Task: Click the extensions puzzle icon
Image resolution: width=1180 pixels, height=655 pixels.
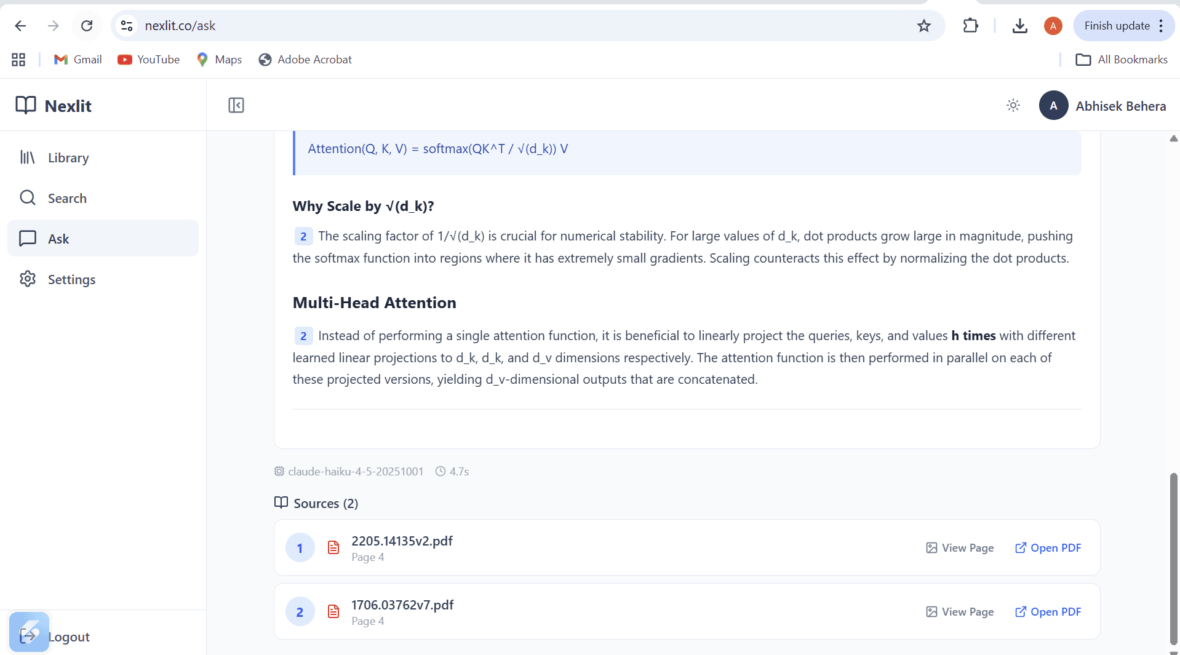Action: 970,26
